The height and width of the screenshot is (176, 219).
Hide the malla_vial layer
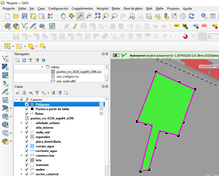click(27, 132)
